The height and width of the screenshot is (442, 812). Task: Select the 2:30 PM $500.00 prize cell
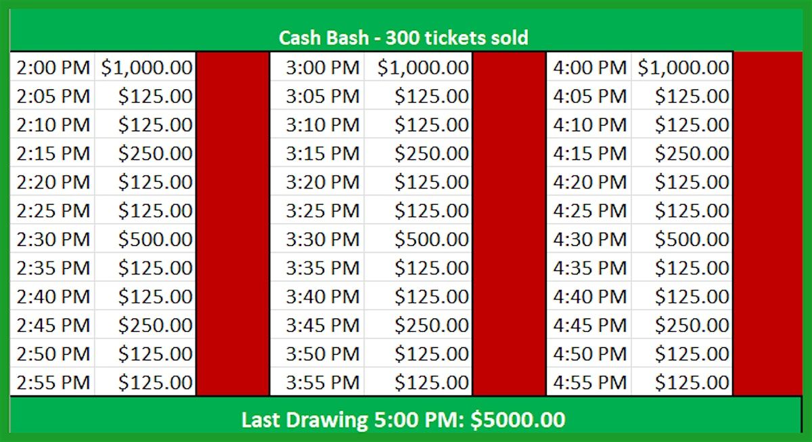(145, 239)
